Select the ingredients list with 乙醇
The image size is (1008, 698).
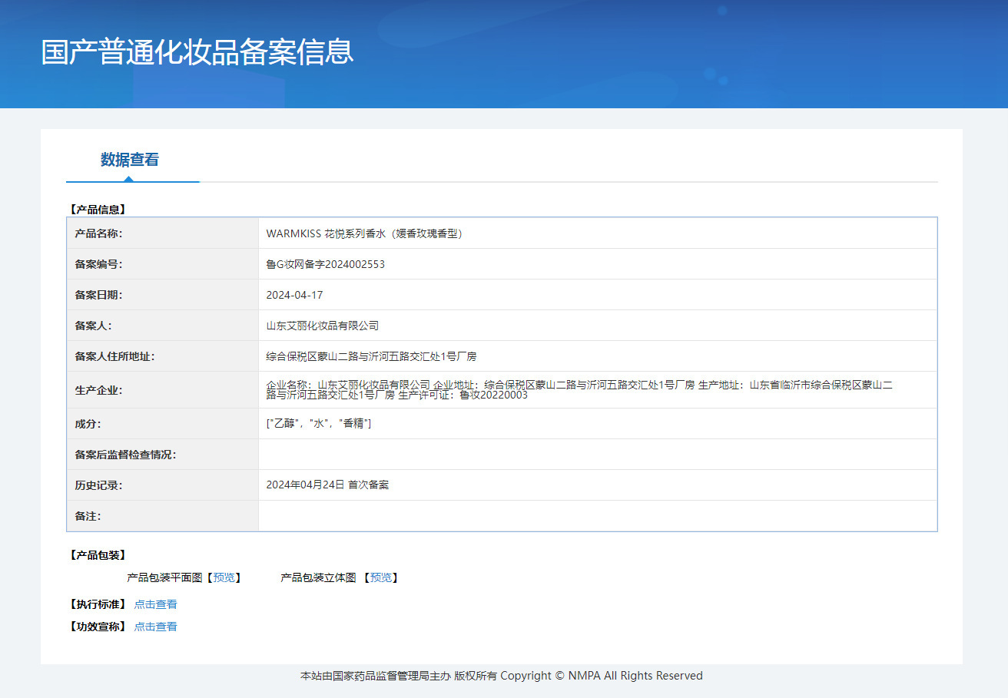(x=318, y=424)
